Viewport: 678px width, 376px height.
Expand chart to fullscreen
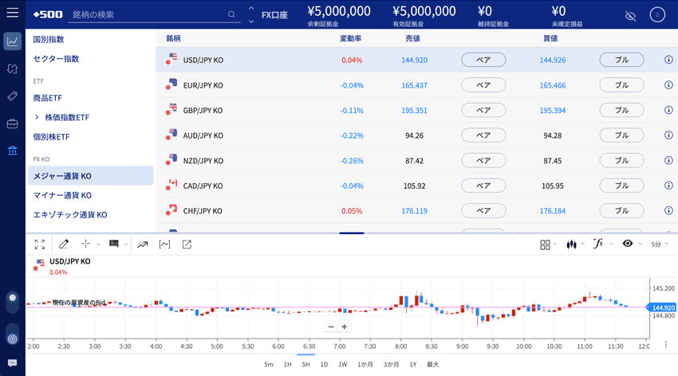point(40,245)
